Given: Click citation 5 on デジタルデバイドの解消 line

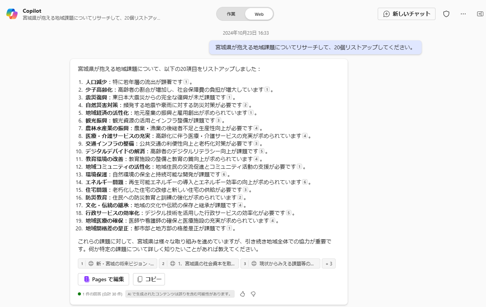Looking at the screenshot, I should click(x=262, y=151).
